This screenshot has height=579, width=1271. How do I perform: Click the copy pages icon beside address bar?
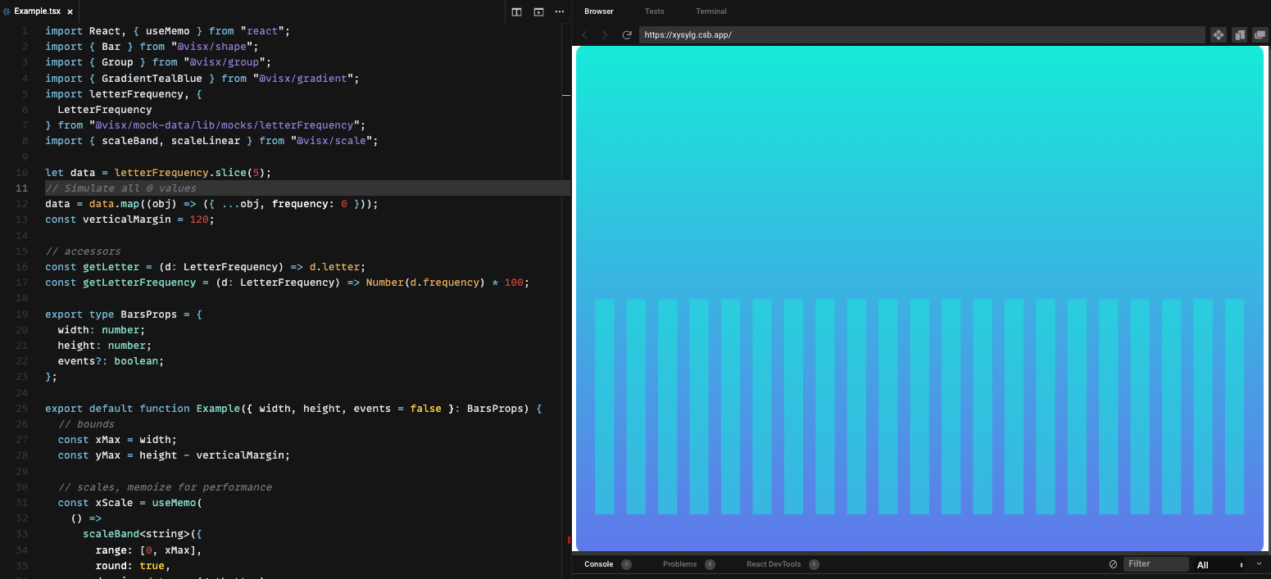(1240, 35)
